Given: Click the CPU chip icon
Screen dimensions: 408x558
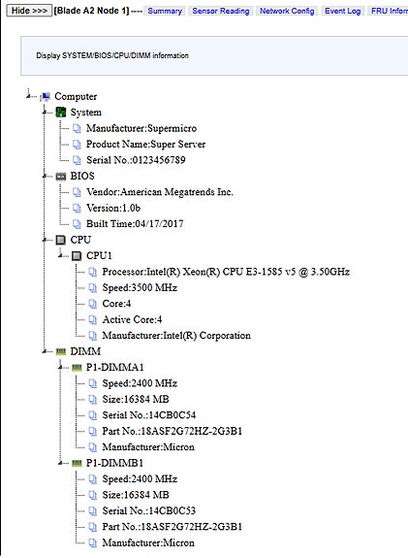Looking at the screenshot, I should click(x=61, y=241).
